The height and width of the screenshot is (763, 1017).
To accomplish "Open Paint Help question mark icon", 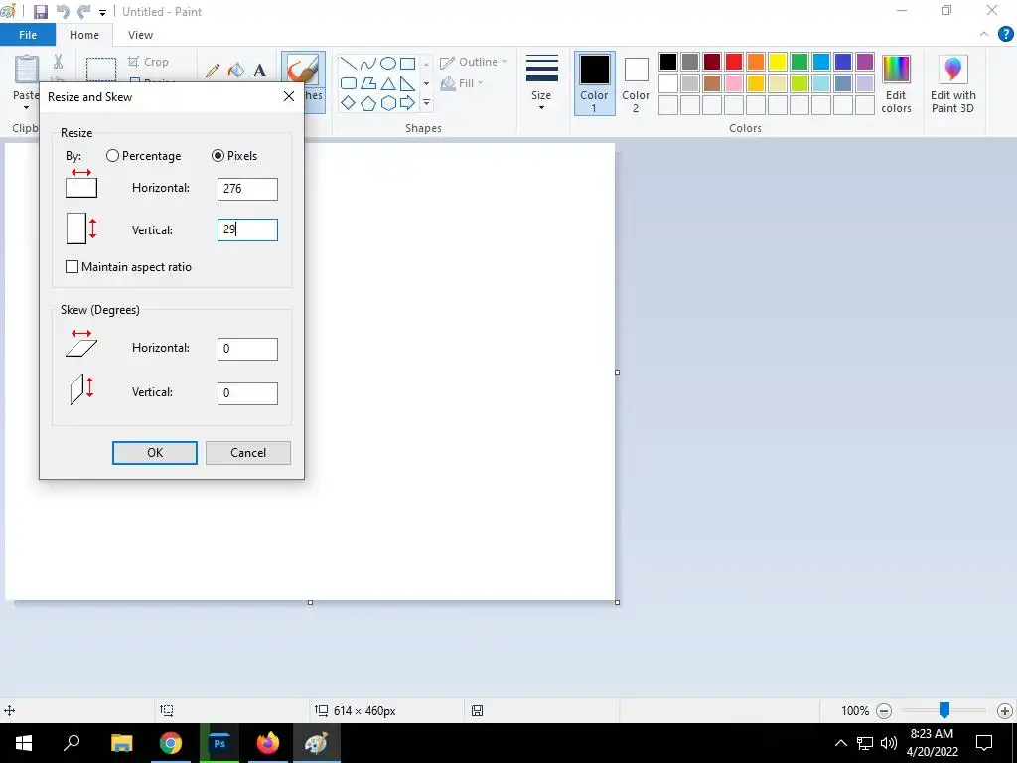I will click(x=1005, y=35).
